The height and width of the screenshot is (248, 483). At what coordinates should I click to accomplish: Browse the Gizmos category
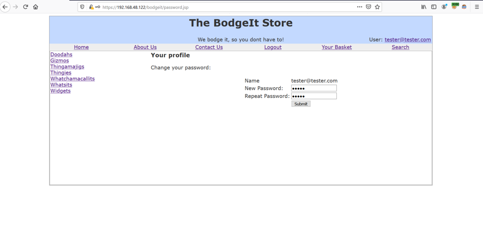[60, 60]
